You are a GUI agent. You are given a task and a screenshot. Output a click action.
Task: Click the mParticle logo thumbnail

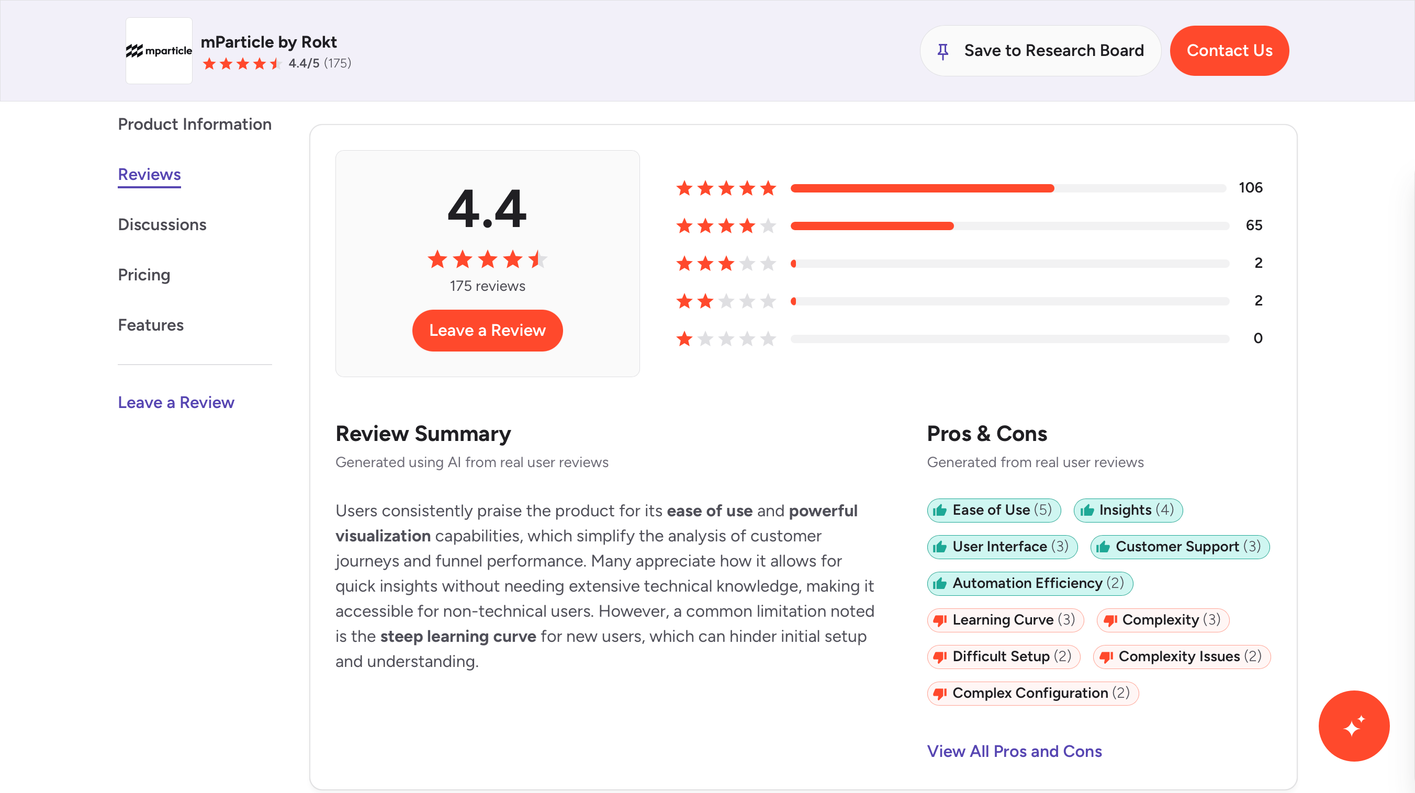pos(159,51)
